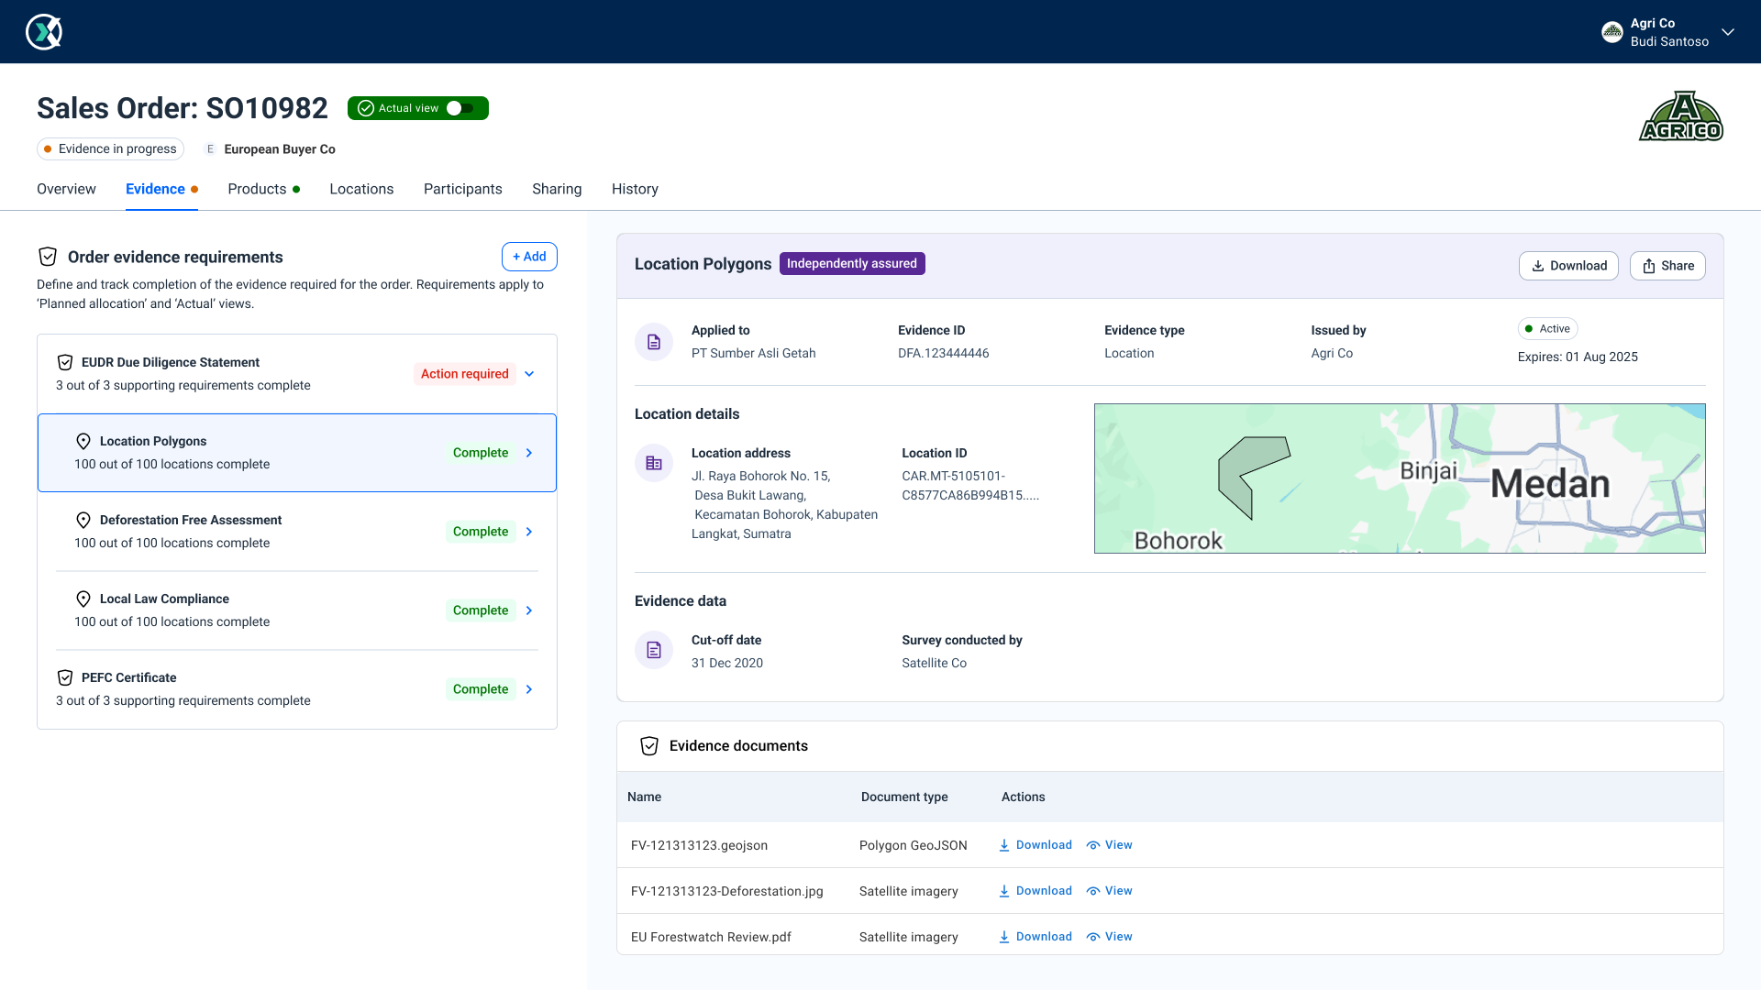Click the Agrico company logo

pos(1680,116)
